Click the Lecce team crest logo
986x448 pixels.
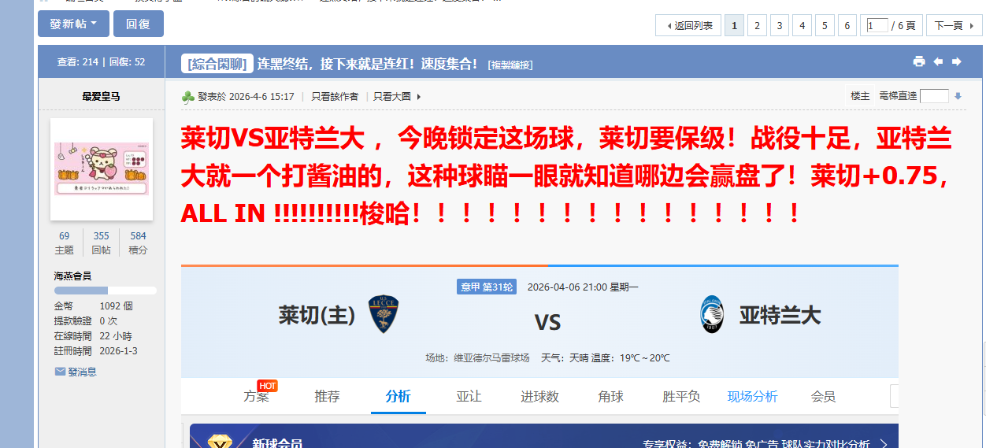click(384, 314)
